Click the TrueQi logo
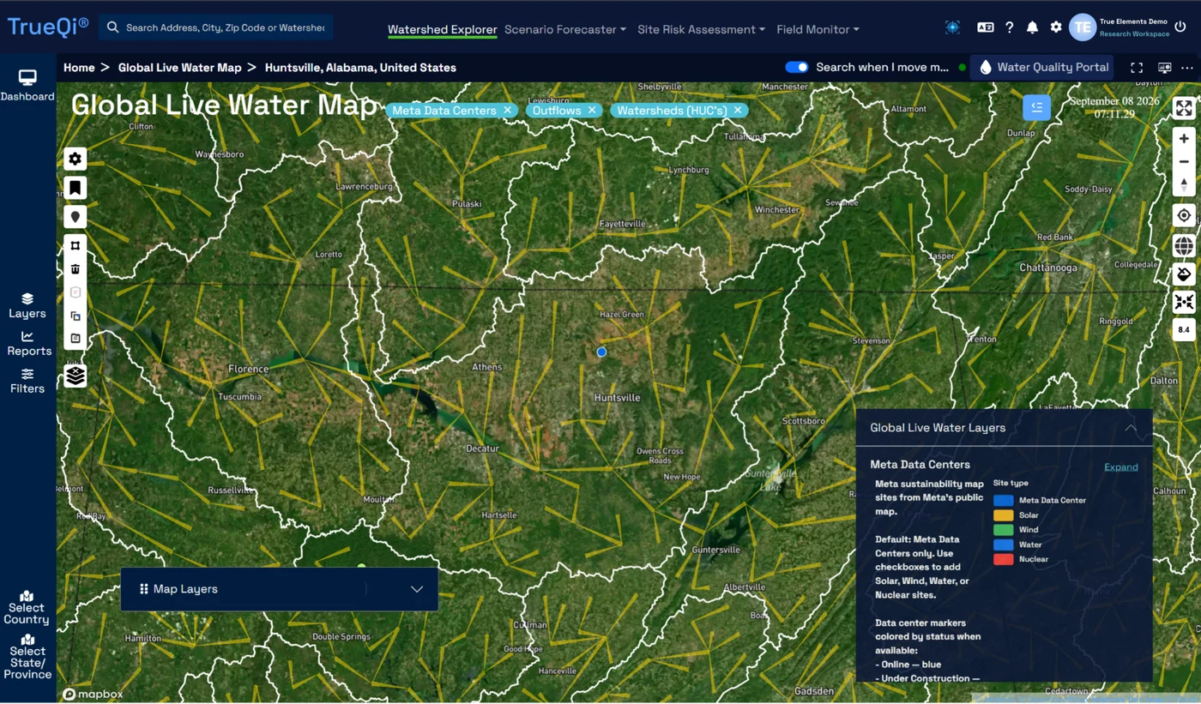Screen dimensions: 1201x704 (48, 27)
